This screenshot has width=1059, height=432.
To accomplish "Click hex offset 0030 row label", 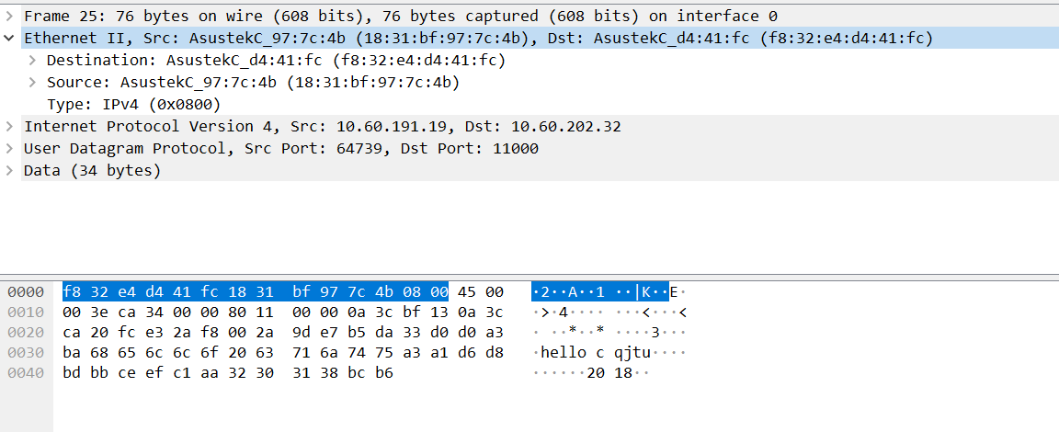I will click(27, 352).
